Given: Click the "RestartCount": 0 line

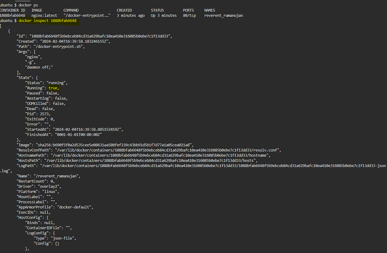Looking at the screenshot, I should [x=35, y=181].
